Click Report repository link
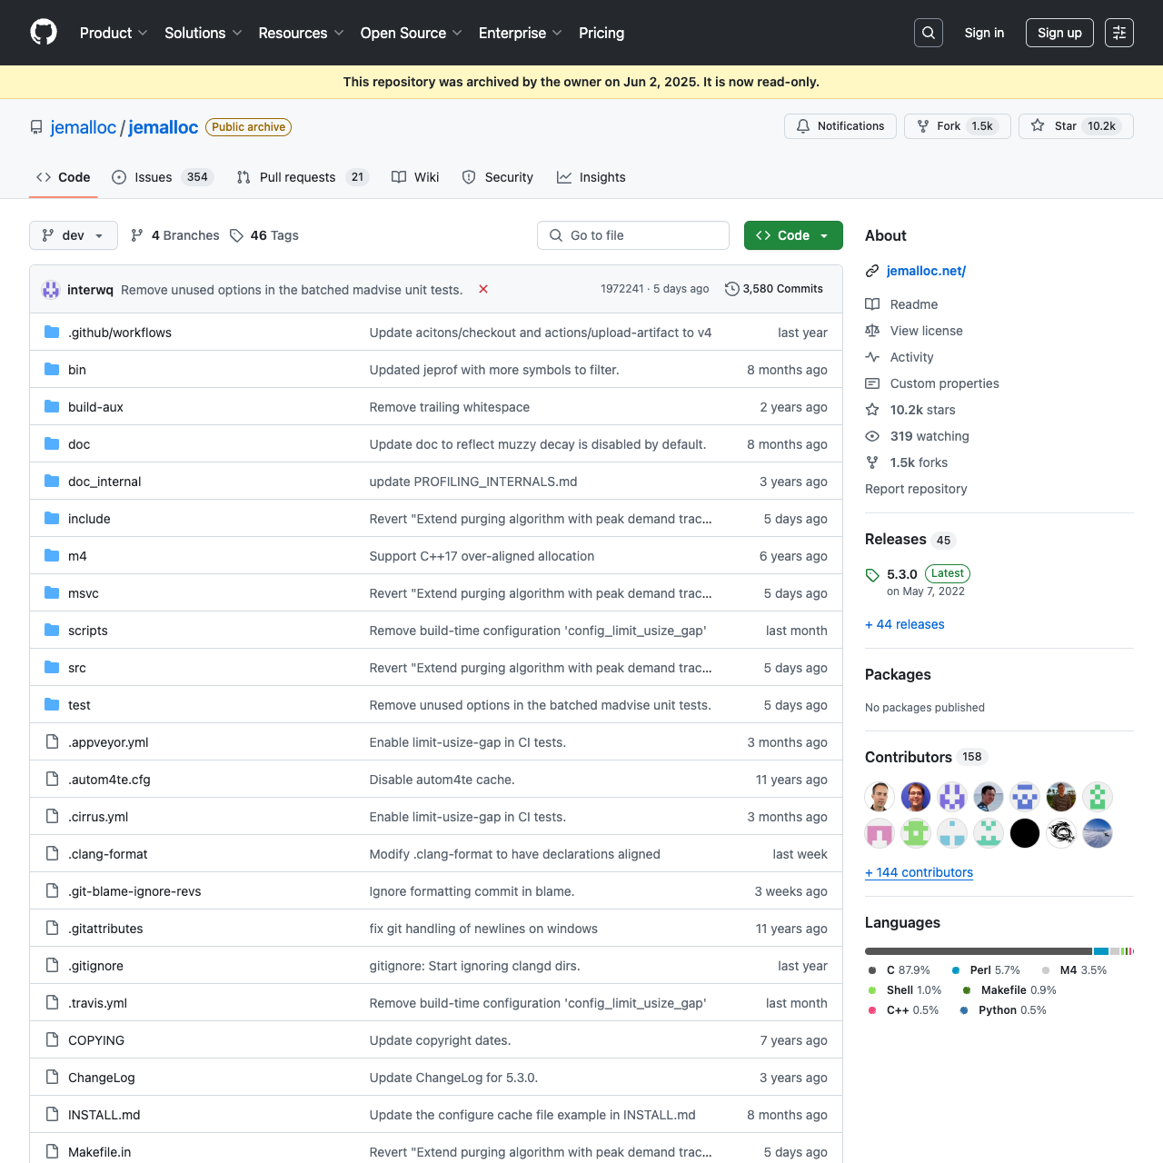The height and width of the screenshot is (1163, 1163). tap(916, 489)
